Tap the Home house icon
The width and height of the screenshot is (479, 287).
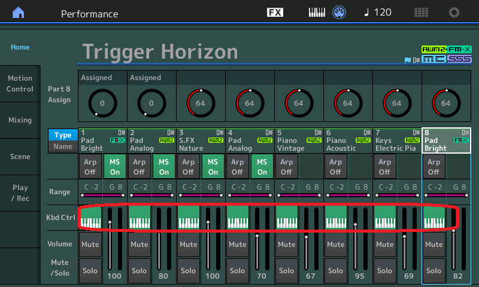coord(19,13)
